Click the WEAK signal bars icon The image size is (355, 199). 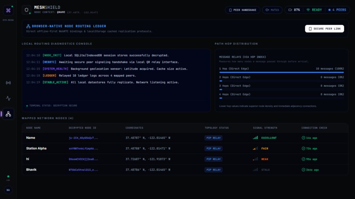tap(255, 159)
